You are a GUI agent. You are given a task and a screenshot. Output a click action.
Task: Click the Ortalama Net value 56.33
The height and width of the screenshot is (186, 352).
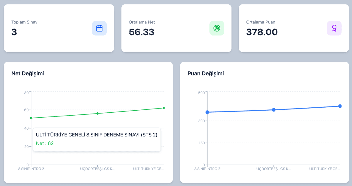tap(141, 32)
